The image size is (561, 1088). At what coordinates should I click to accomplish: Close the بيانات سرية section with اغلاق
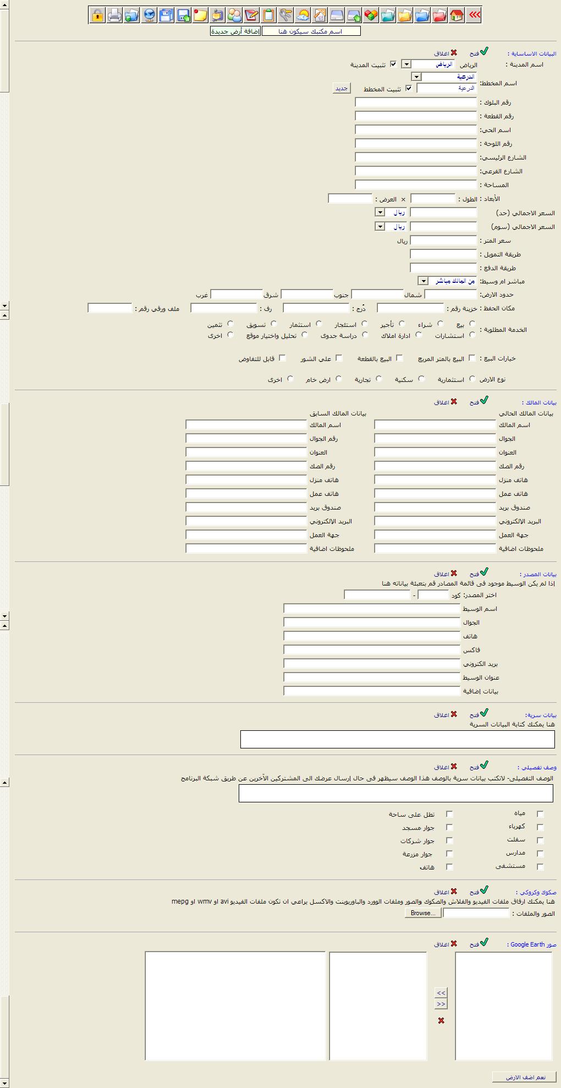[x=446, y=714]
